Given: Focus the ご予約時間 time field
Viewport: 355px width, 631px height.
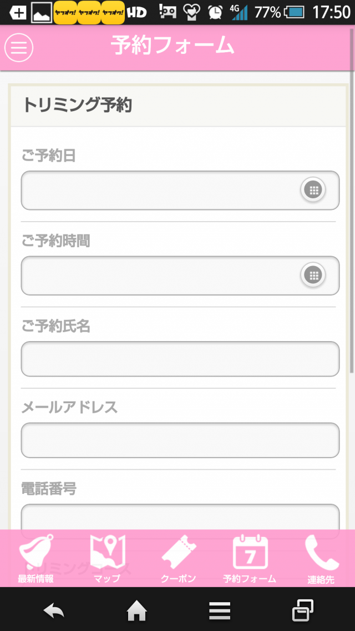Looking at the screenshot, I should [x=180, y=276].
